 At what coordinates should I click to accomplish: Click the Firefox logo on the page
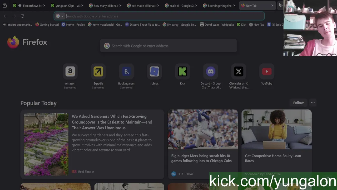[x=13, y=42]
